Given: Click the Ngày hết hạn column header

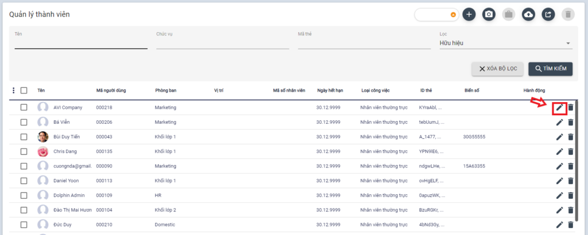Looking at the screenshot, I should tap(330, 91).
